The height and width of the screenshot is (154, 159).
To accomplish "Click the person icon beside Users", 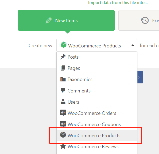I will (63, 102).
